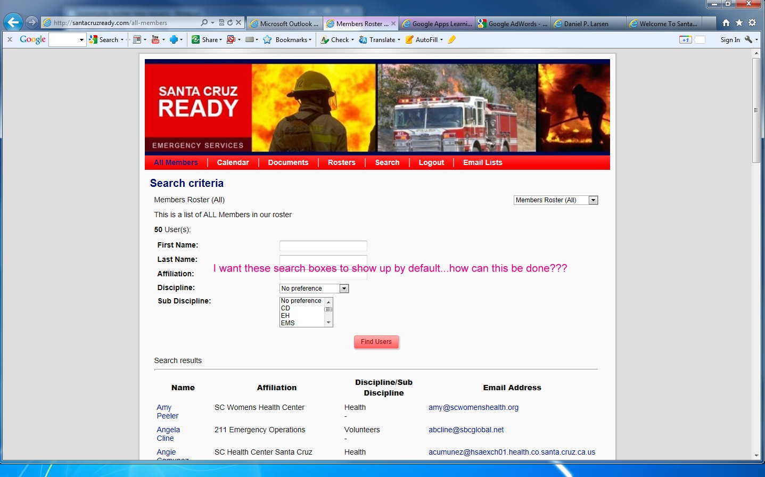
Task: Click the Find Users button
Action: coord(376,342)
